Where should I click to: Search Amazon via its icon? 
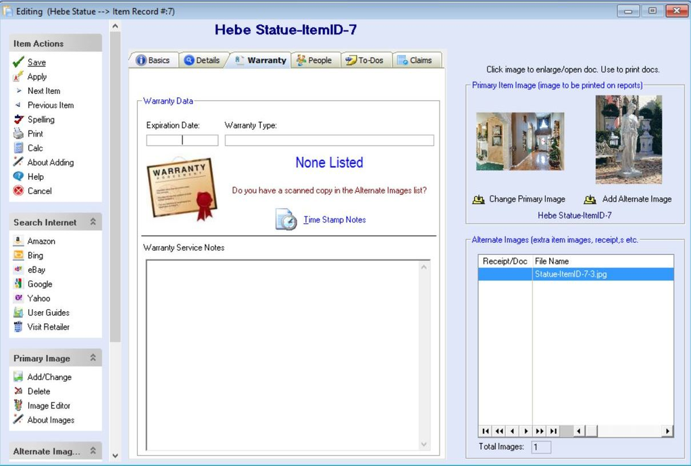point(18,241)
